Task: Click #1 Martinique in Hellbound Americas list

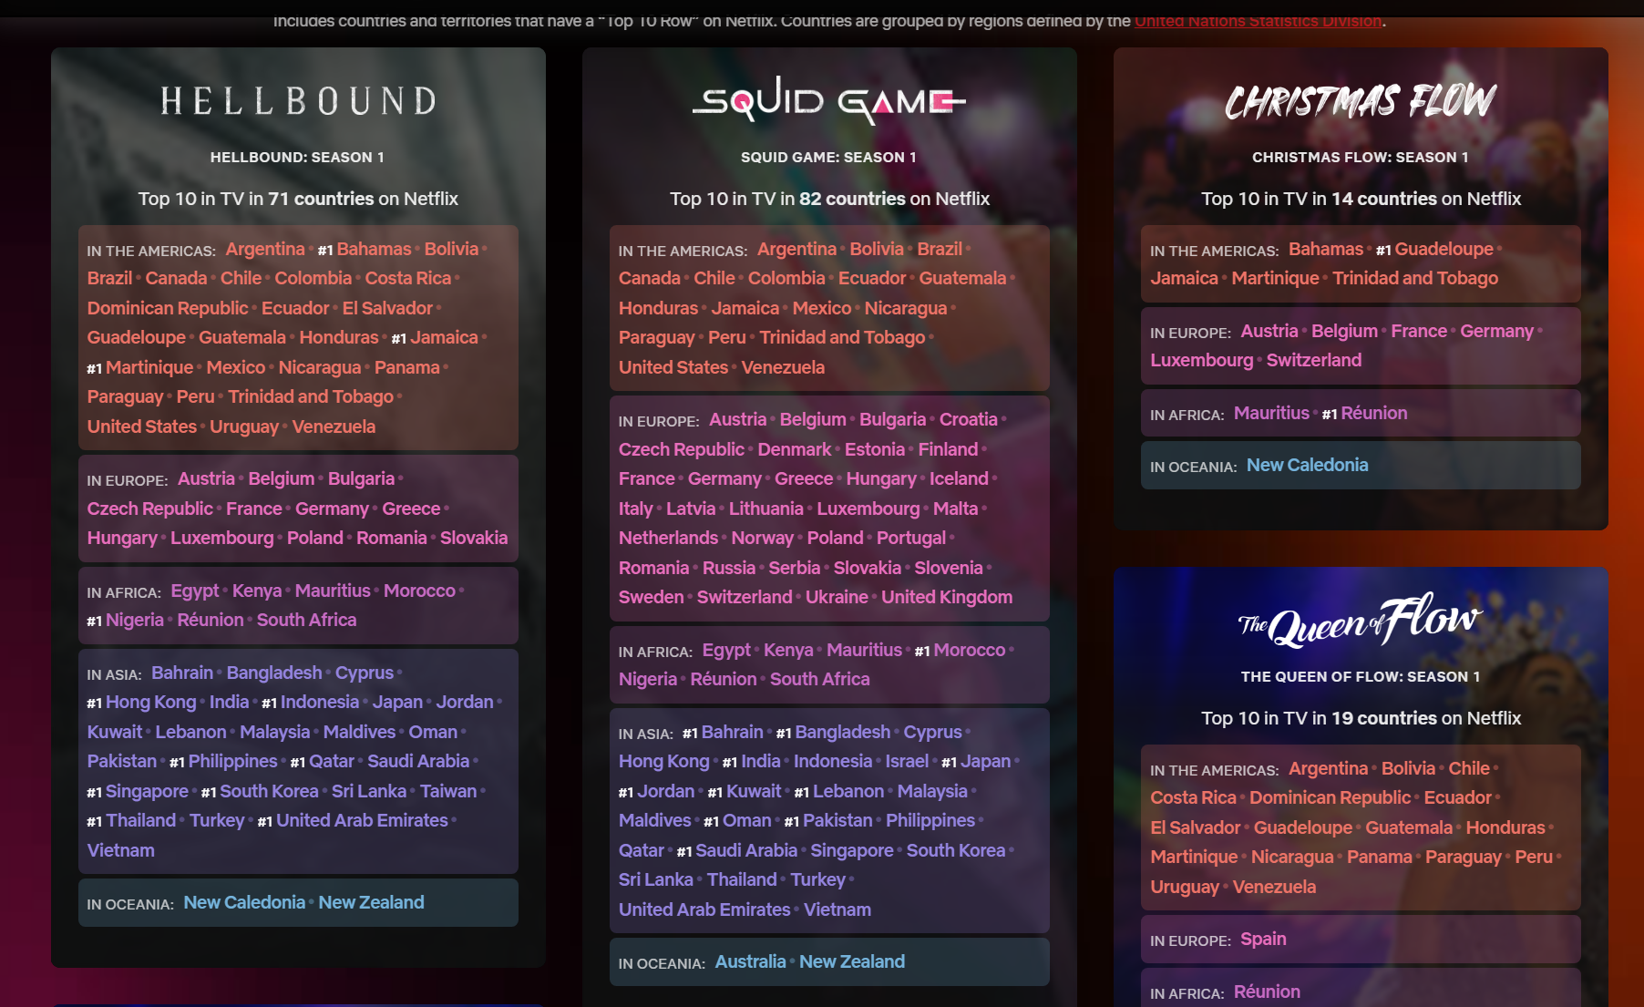Action: coord(140,368)
